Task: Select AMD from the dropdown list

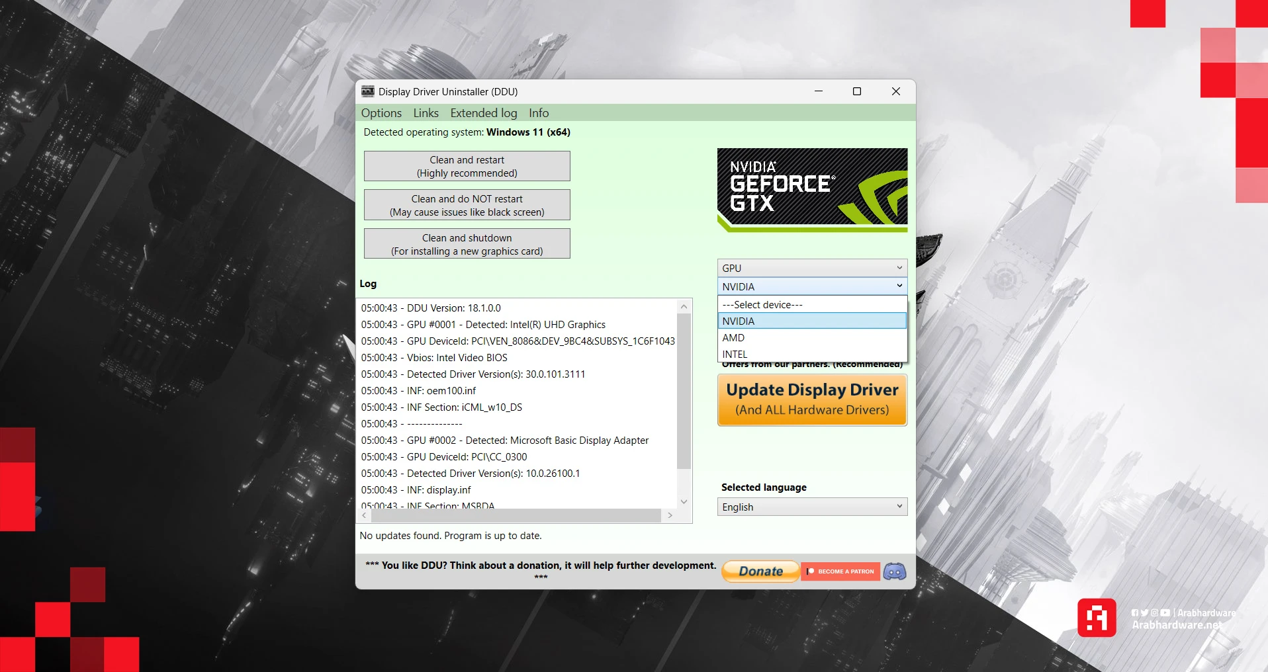Action: pos(812,337)
